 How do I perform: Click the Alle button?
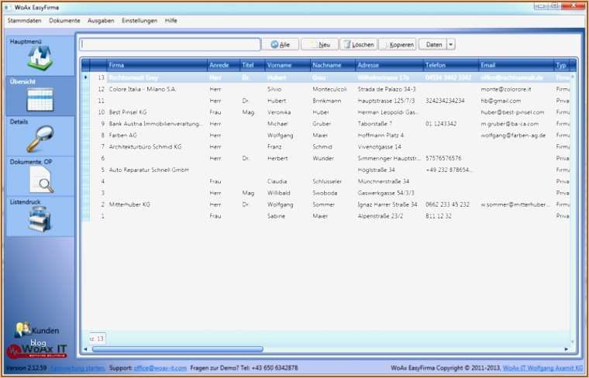281,45
